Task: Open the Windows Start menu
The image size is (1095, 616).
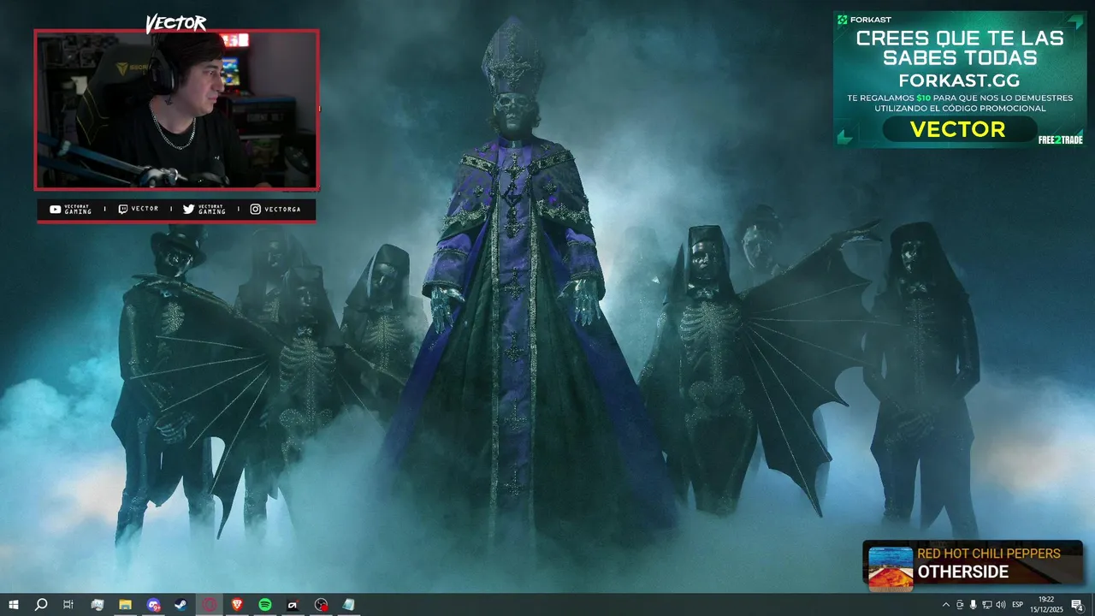Action: [14, 605]
